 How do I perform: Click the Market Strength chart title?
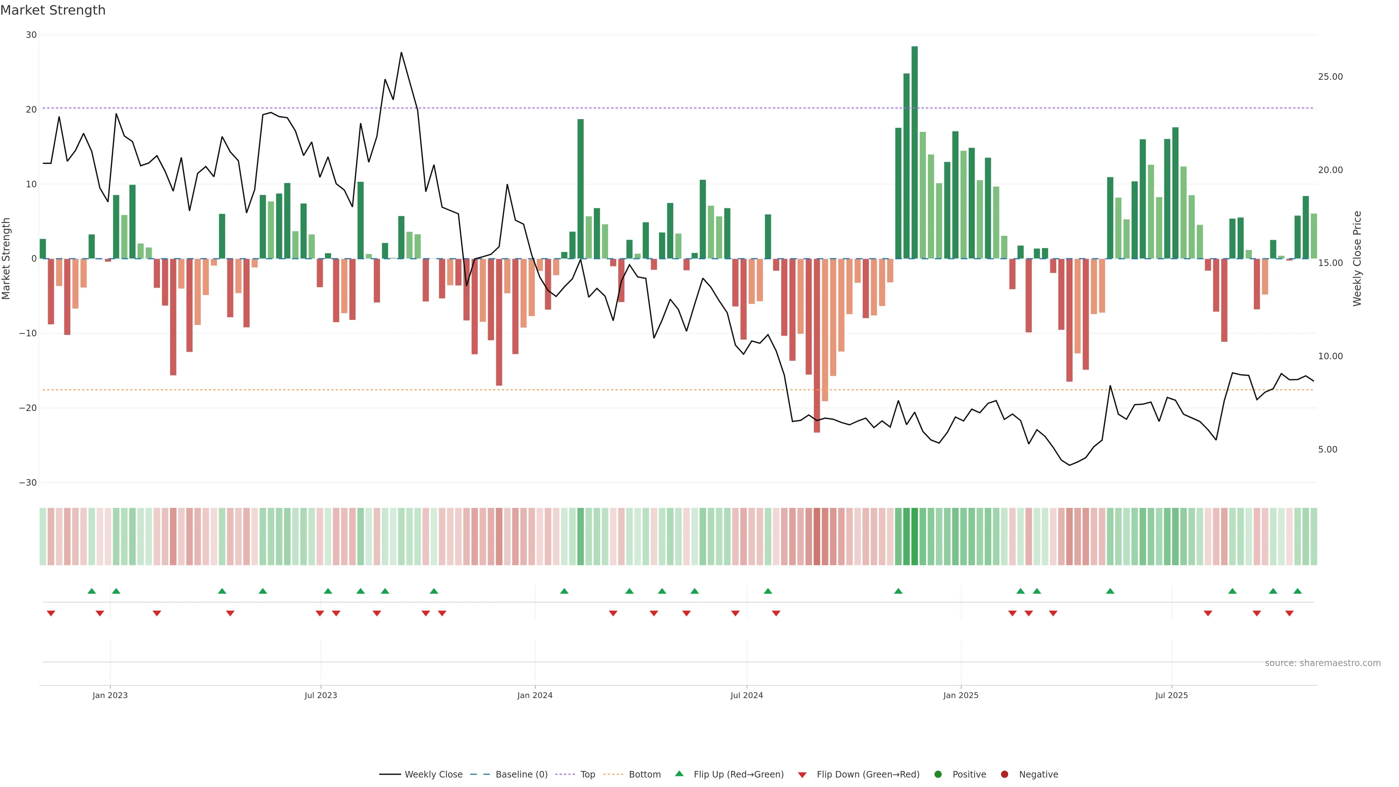point(53,10)
